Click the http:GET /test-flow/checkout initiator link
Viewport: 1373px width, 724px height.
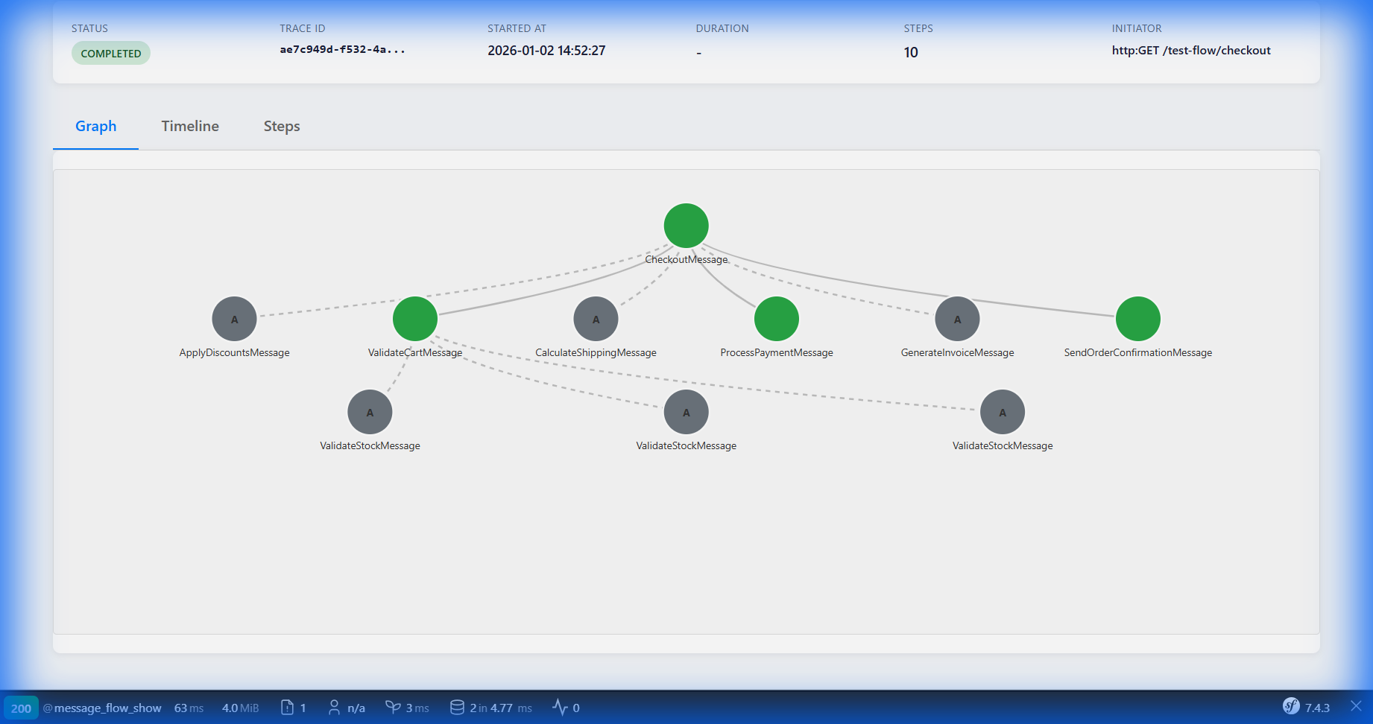[1191, 50]
